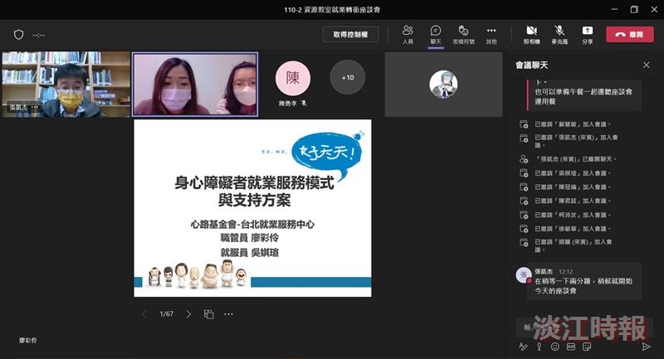
Task: Open more slide options ellipsis
Action: coord(229,314)
